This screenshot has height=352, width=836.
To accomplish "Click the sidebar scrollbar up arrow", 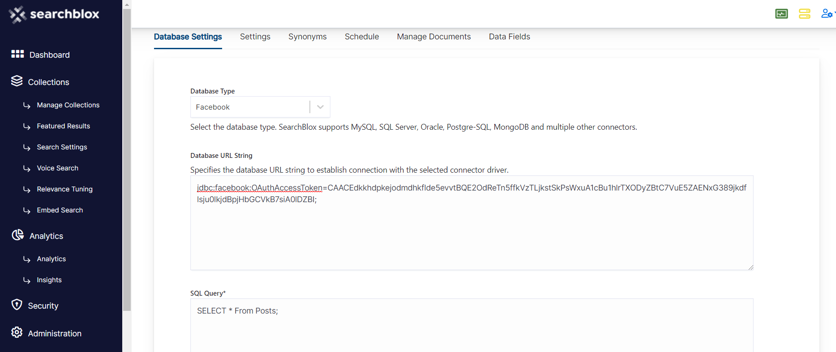I will (127, 4).
